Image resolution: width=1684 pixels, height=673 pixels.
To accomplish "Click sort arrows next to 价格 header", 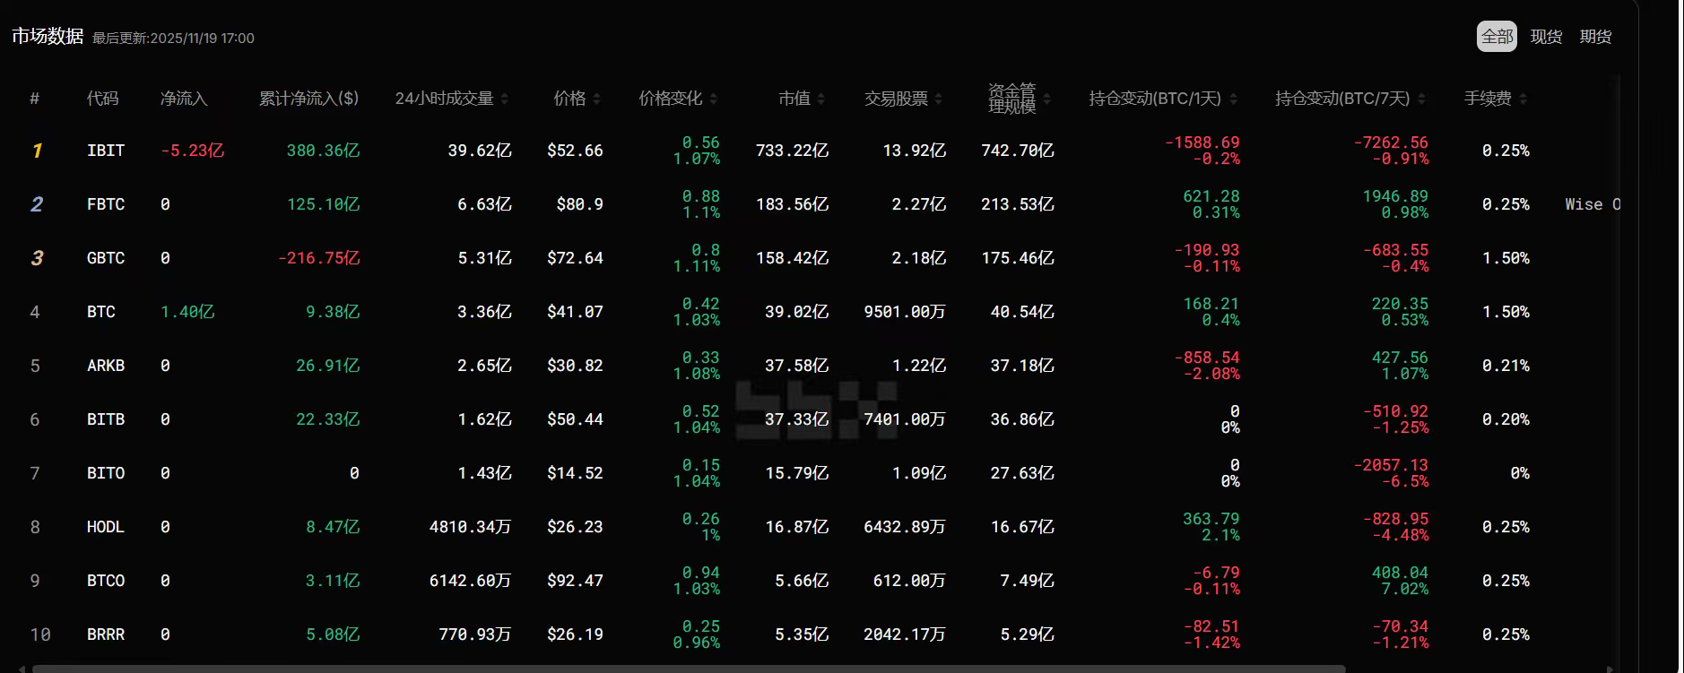I will (x=597, y=99).
